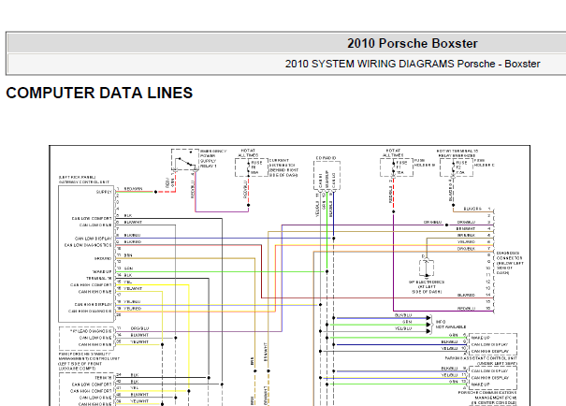Click the ground electronics symbol box
Viewport: 566px width, 406px height.
pyautogui.click(x=427, y=268)
